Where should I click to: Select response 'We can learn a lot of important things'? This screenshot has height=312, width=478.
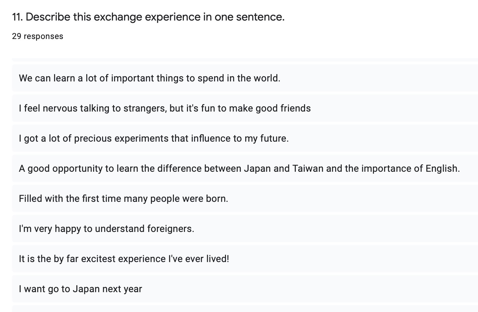click(245, 78)
